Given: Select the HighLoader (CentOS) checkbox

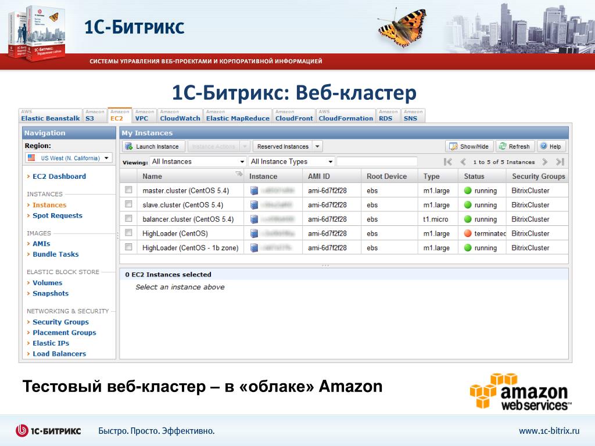Looking at the screenshot, I should pyautogui.click(x=128, y=232).
